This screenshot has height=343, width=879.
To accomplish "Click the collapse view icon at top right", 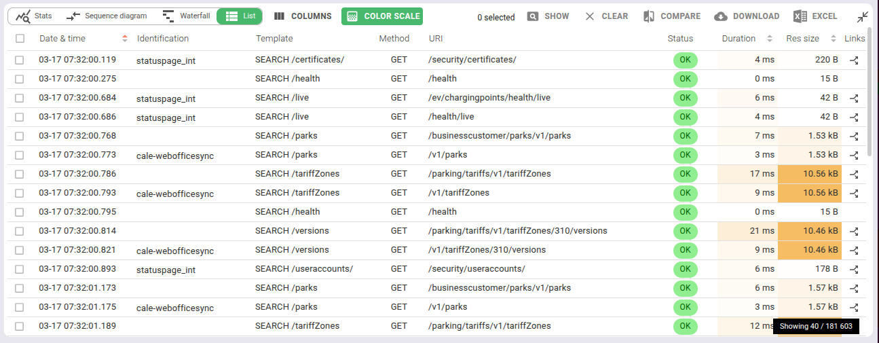I will (x=863, y=16).
